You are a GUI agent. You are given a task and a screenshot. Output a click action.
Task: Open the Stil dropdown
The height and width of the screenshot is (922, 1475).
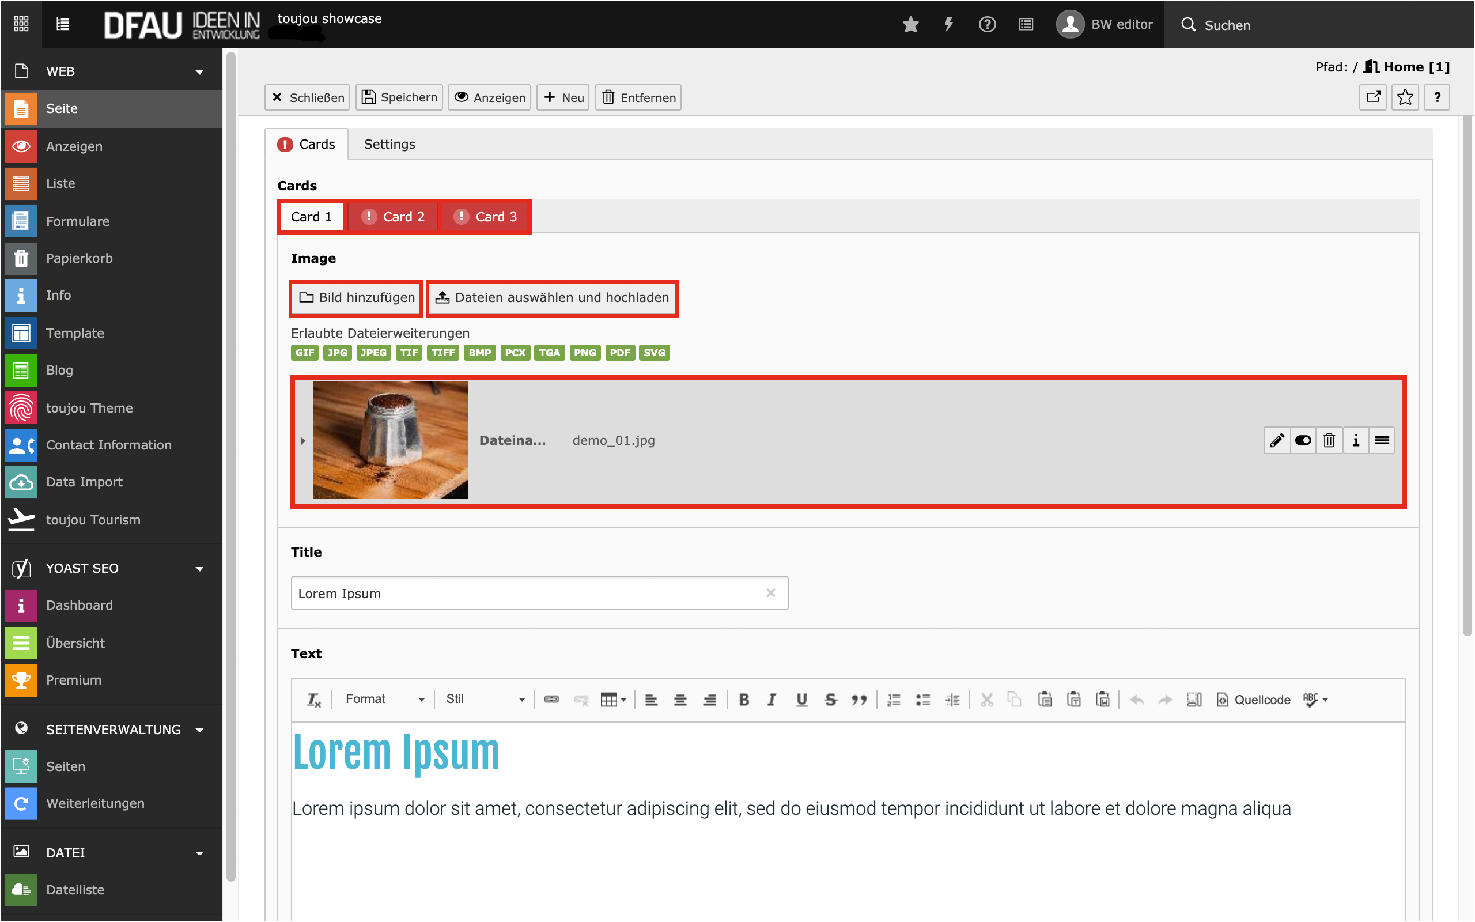pyautogui.click(x=485, y=700)
